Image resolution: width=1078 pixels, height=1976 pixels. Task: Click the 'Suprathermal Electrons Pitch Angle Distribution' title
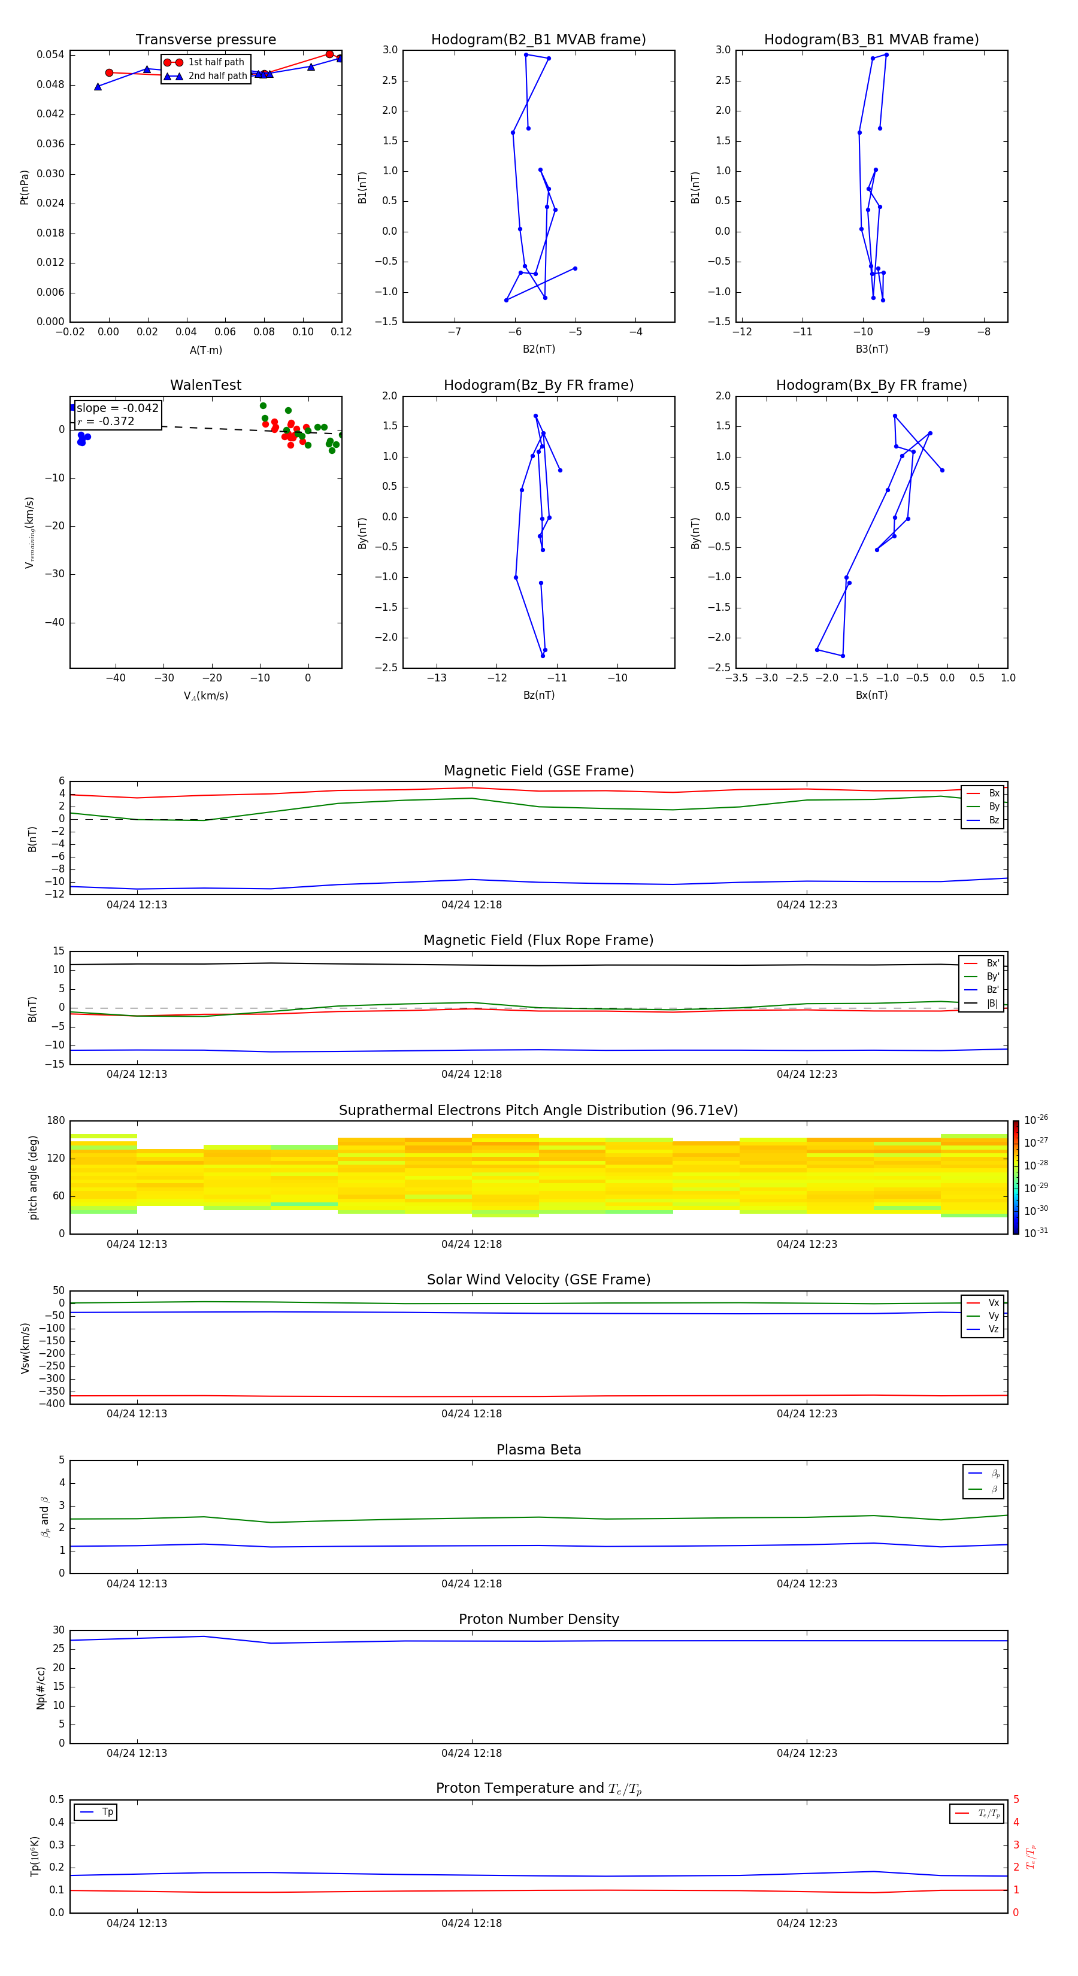coord(538,1111)
